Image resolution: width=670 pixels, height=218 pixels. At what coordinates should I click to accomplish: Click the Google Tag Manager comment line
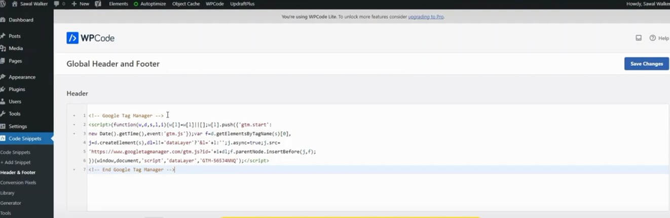(x=126, y=116)
